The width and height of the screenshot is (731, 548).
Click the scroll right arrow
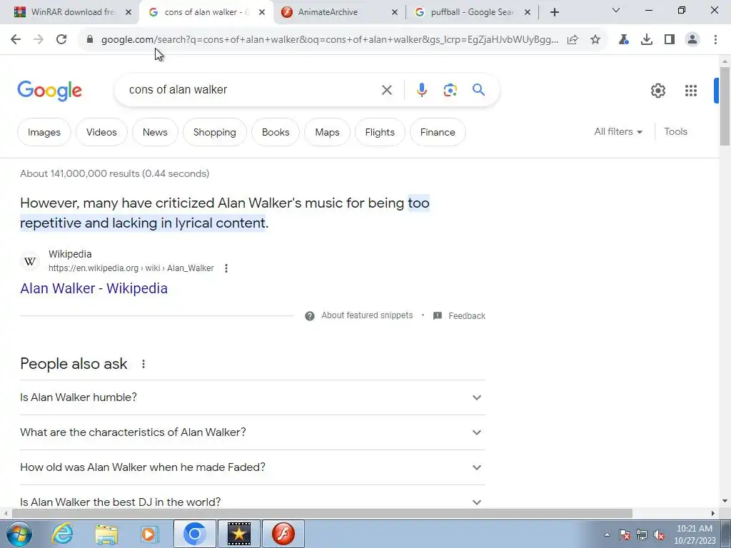(713, 514)
